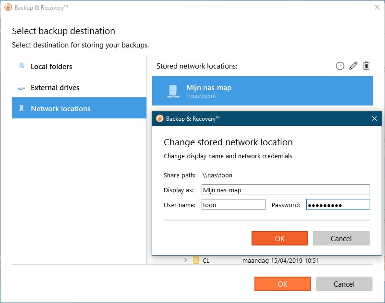This screenshot has height=303, width=385.
Task: Click the CL folder name
Action: 206,260
